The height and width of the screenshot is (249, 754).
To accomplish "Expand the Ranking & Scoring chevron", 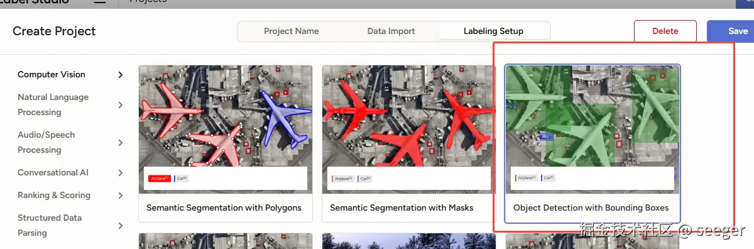I will (x=121, y=196).
